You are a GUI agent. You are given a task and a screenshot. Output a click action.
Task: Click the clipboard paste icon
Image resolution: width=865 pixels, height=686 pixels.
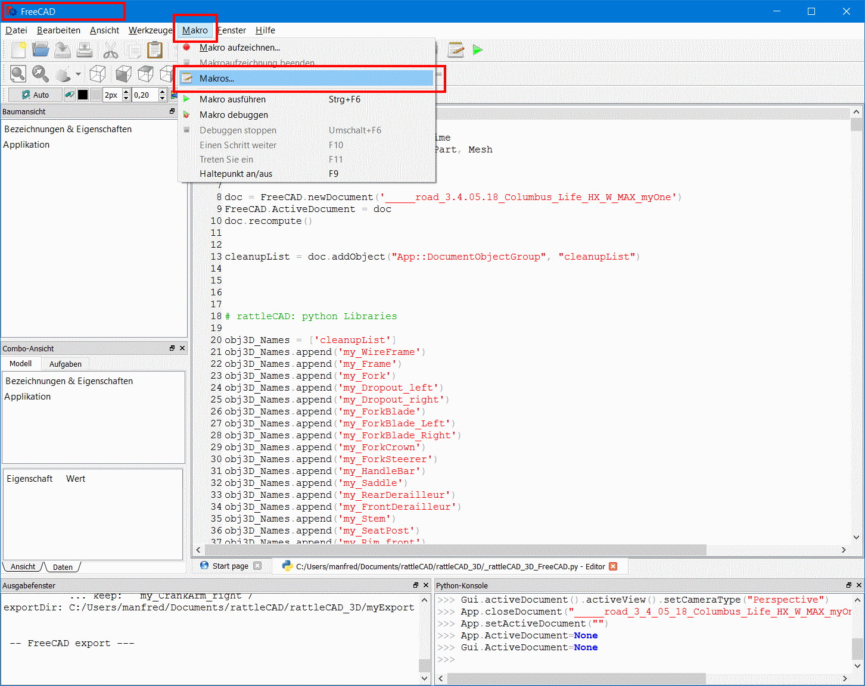(154, 50)
